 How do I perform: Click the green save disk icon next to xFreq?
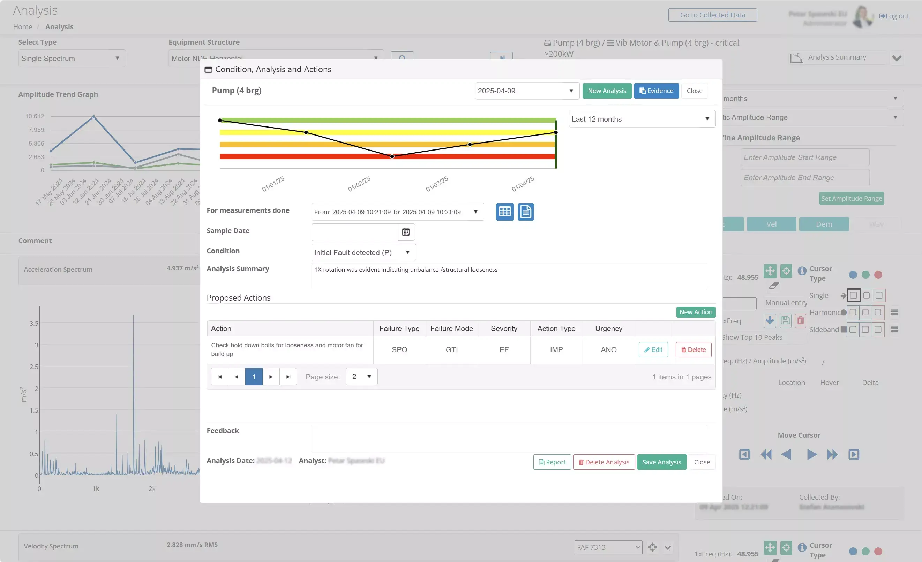(x=785, y=320)
